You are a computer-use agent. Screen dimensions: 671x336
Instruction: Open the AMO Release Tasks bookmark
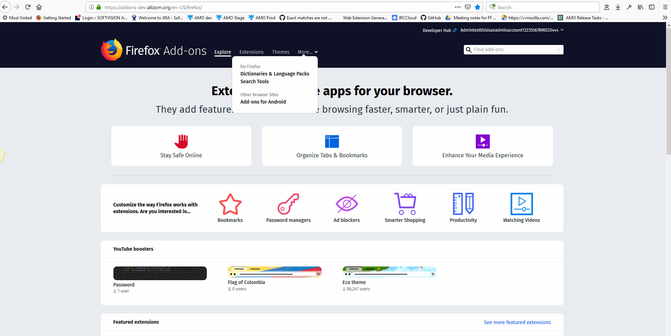point(583,18)
